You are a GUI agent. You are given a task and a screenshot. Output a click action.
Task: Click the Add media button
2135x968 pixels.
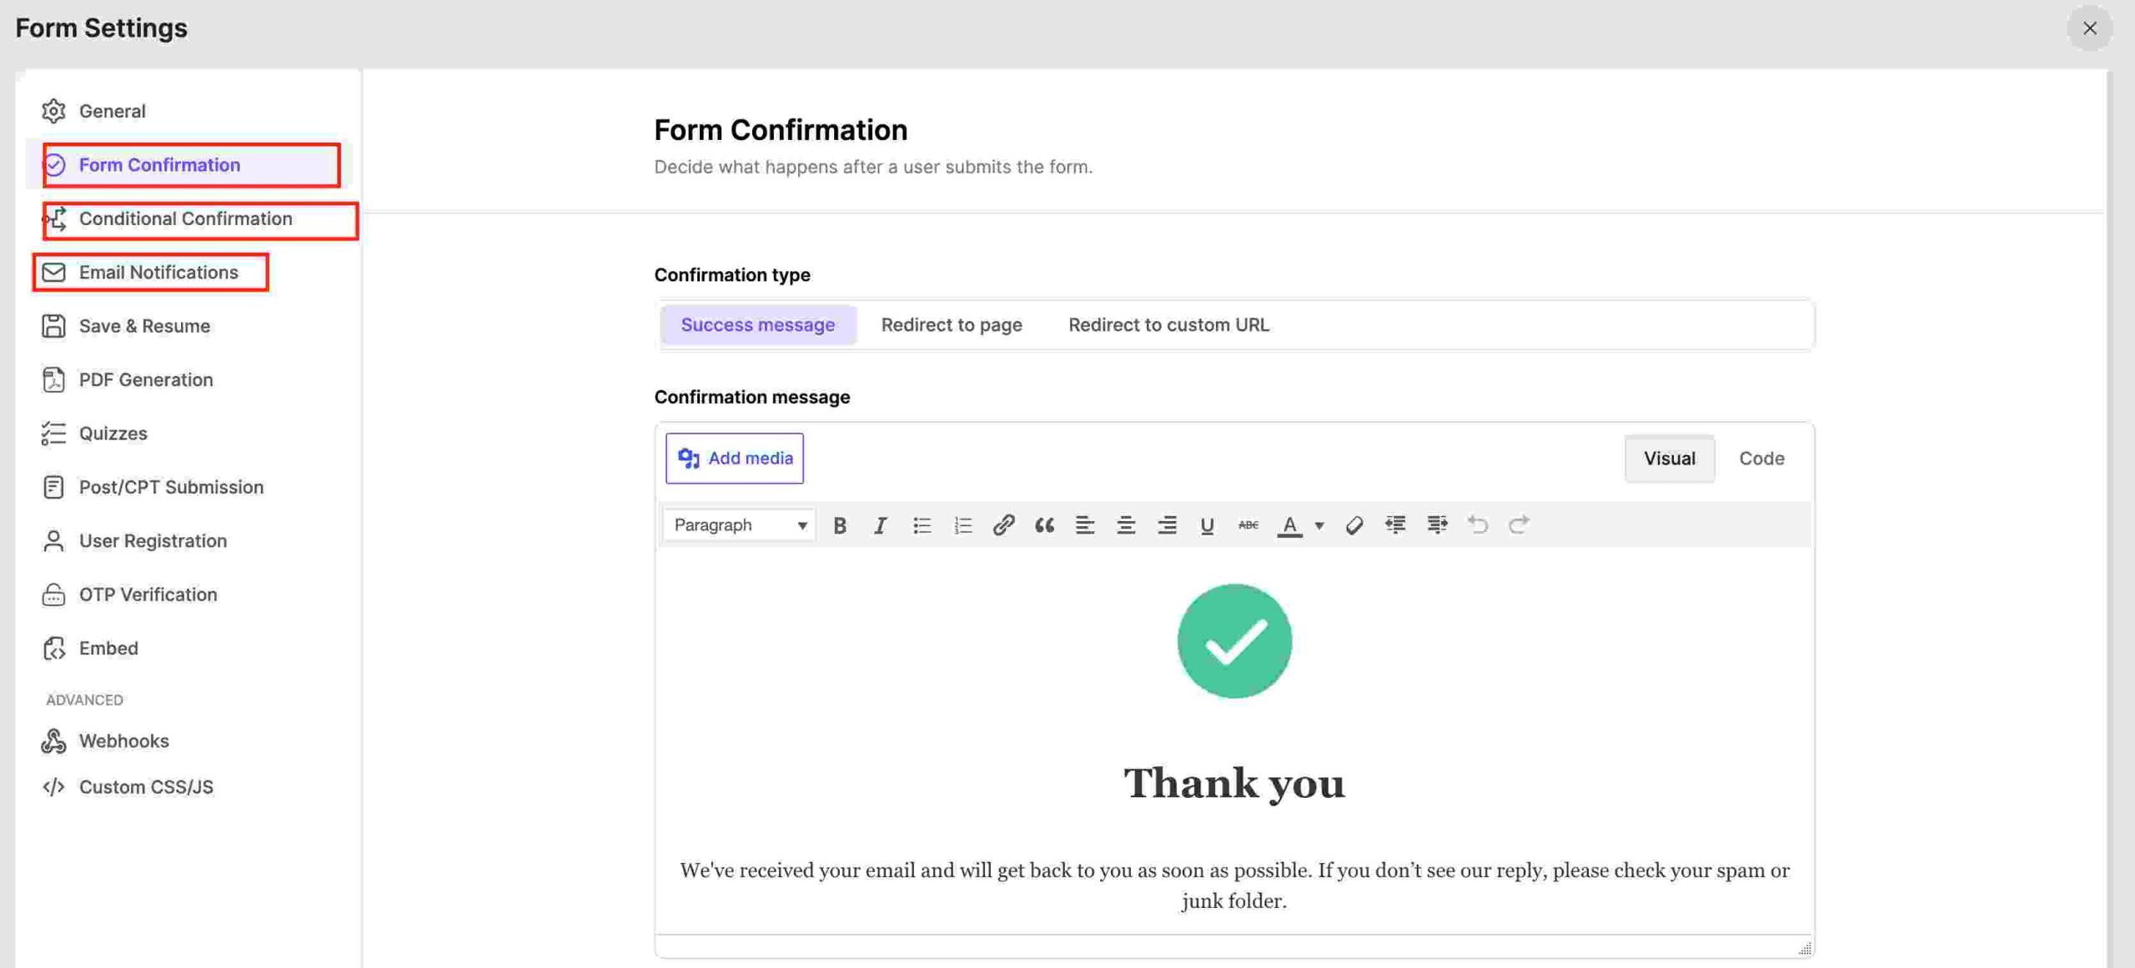pos(734,458)
